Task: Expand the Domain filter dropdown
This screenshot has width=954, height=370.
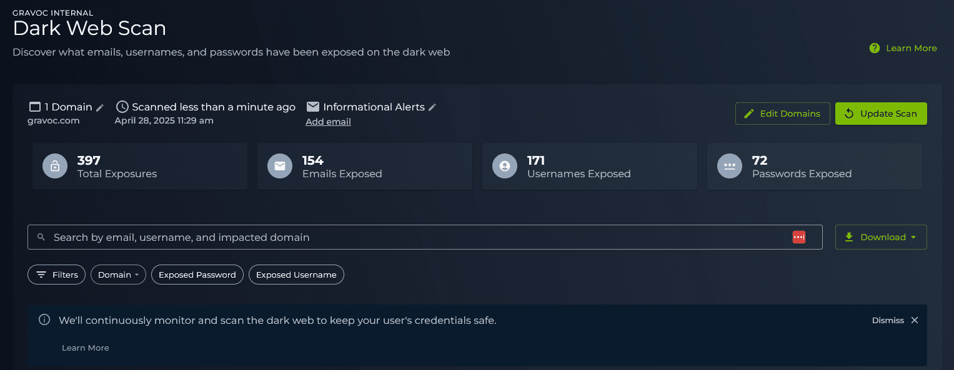Action: [118, 275]
